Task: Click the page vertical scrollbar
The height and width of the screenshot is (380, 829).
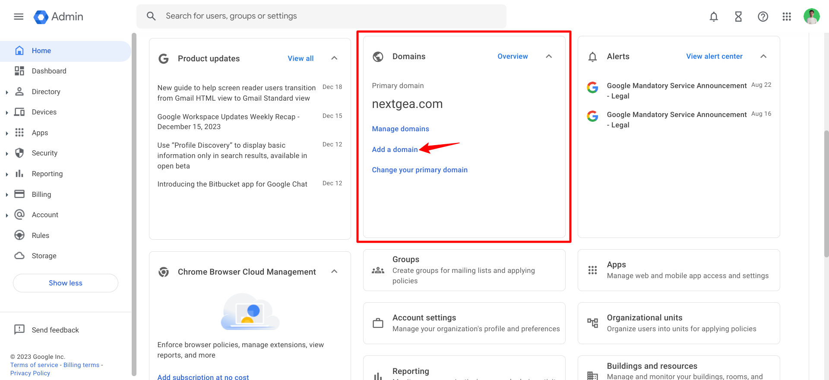Action: [x=826, y=193]
